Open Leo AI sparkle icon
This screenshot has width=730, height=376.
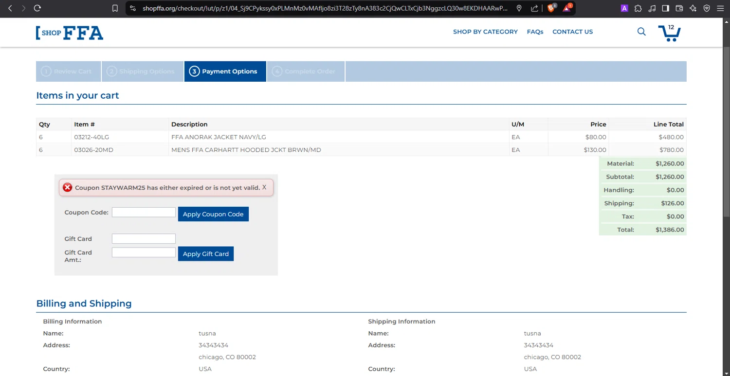693,8
